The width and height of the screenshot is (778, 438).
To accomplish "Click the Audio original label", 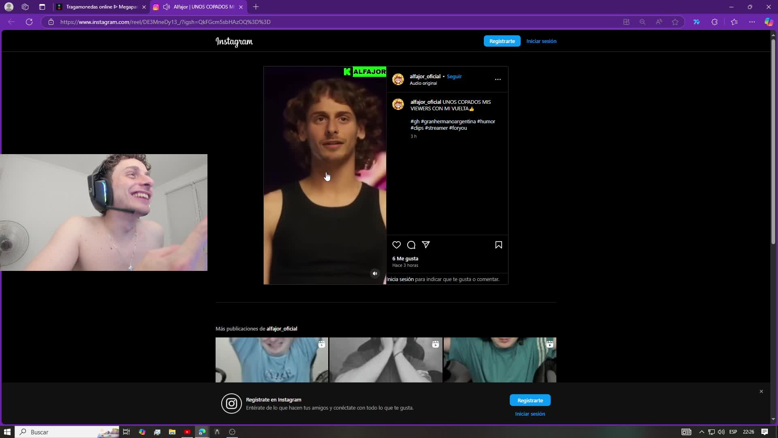I will pos(423,83).
